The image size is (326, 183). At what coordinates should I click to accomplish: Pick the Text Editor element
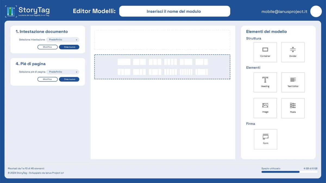(x=293, y=82)
